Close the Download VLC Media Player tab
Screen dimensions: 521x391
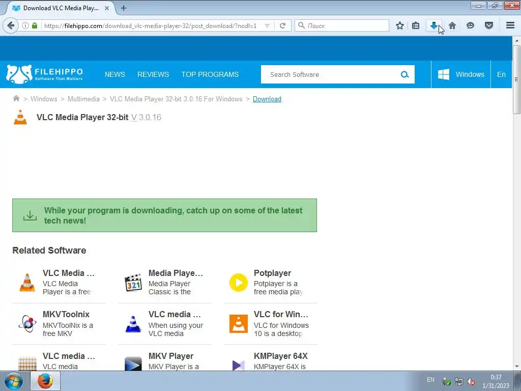pyautogui.click(x=107, y=8)
